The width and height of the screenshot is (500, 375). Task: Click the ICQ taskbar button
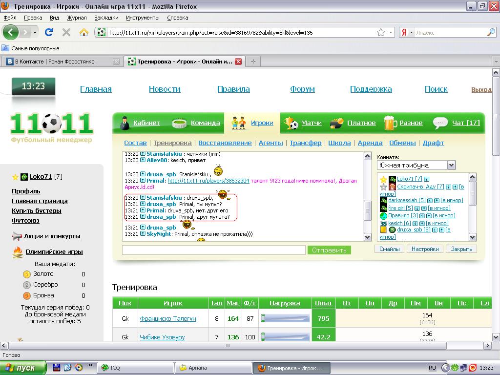135,368
